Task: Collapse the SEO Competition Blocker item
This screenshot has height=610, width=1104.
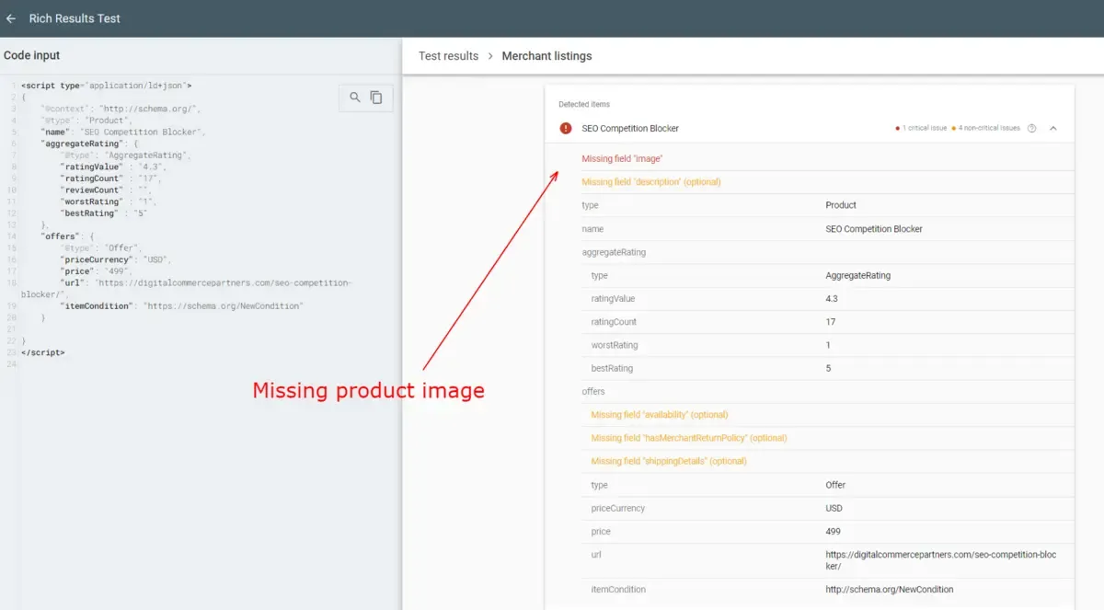Action: pos(1053,128)
